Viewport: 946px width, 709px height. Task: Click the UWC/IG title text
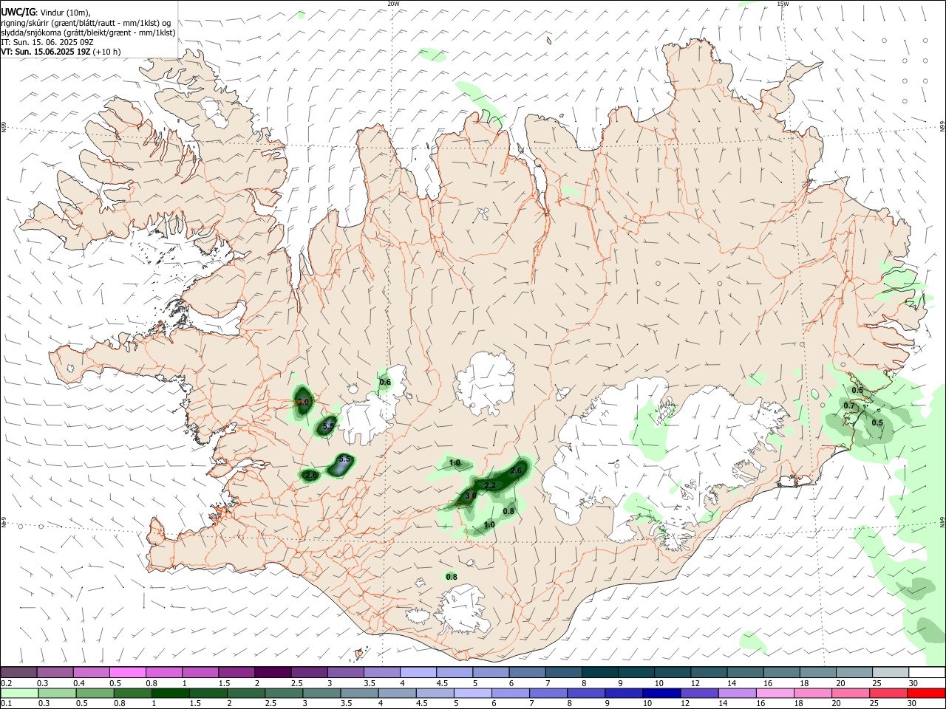(x=18, y=12)
